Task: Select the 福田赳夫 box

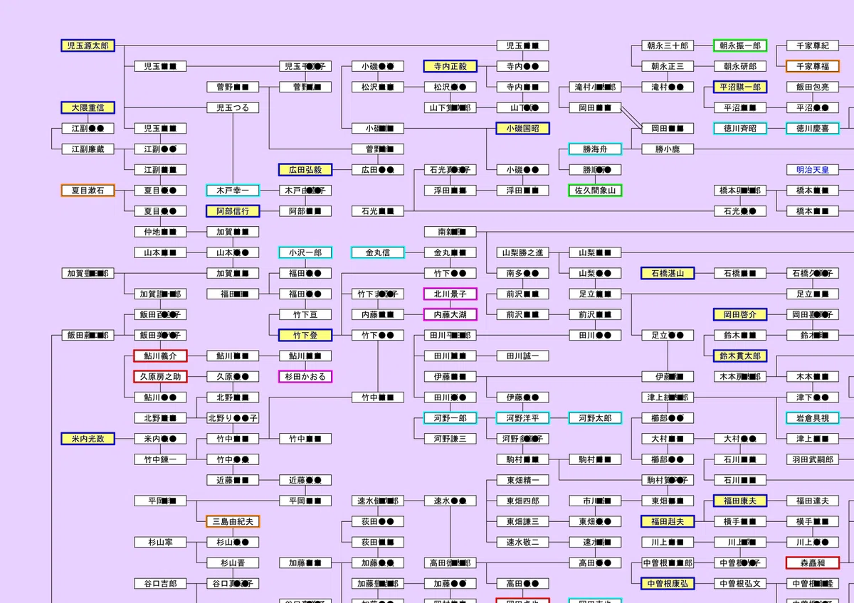Action: pyautogui.click(x=668, y=521)
